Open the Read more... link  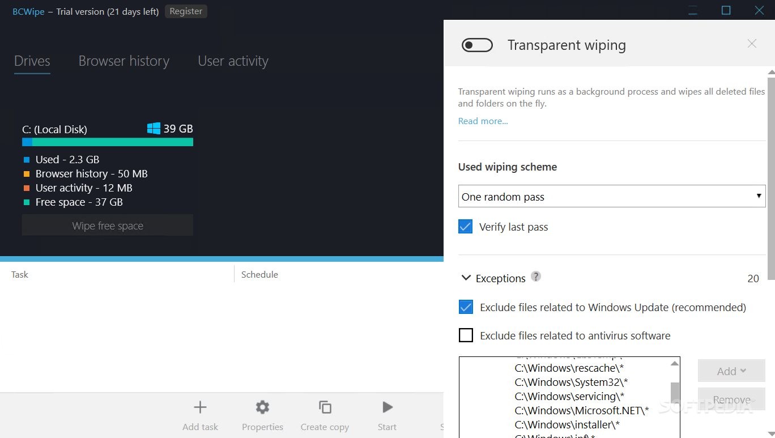(483, 121)
